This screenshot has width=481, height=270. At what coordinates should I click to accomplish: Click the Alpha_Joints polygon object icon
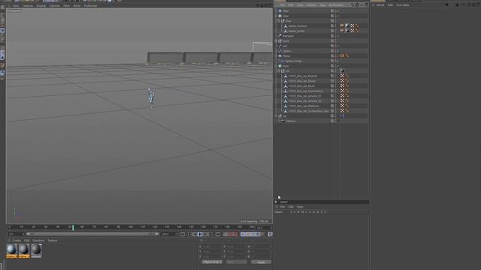[286, 31]
